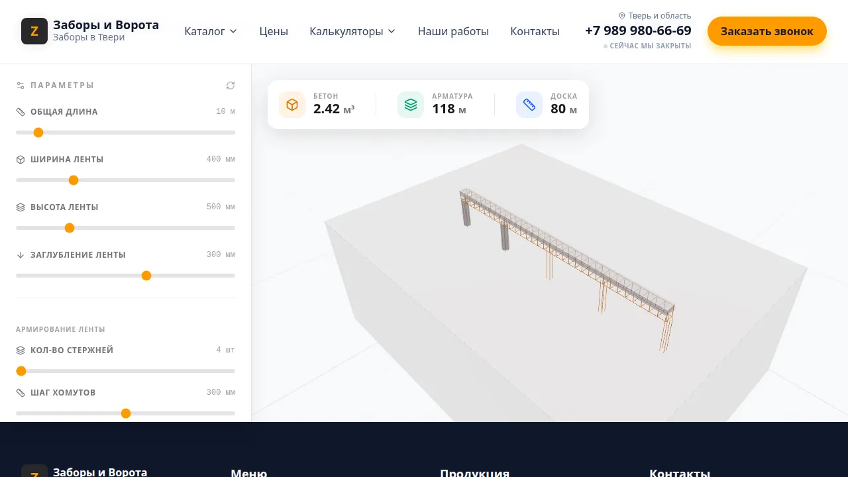Reset parameters with the refresh icon

pos(231,85)
